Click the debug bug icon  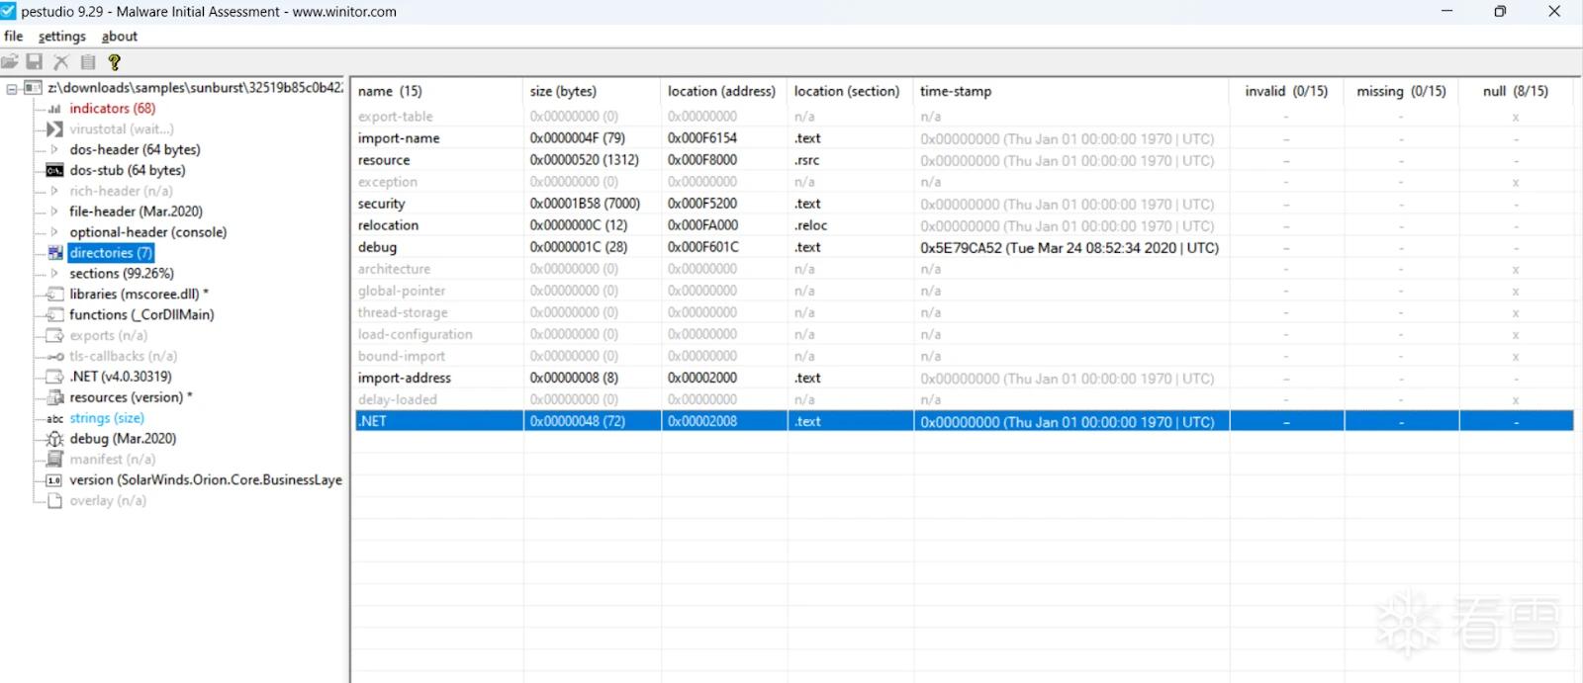pos(55,439)
